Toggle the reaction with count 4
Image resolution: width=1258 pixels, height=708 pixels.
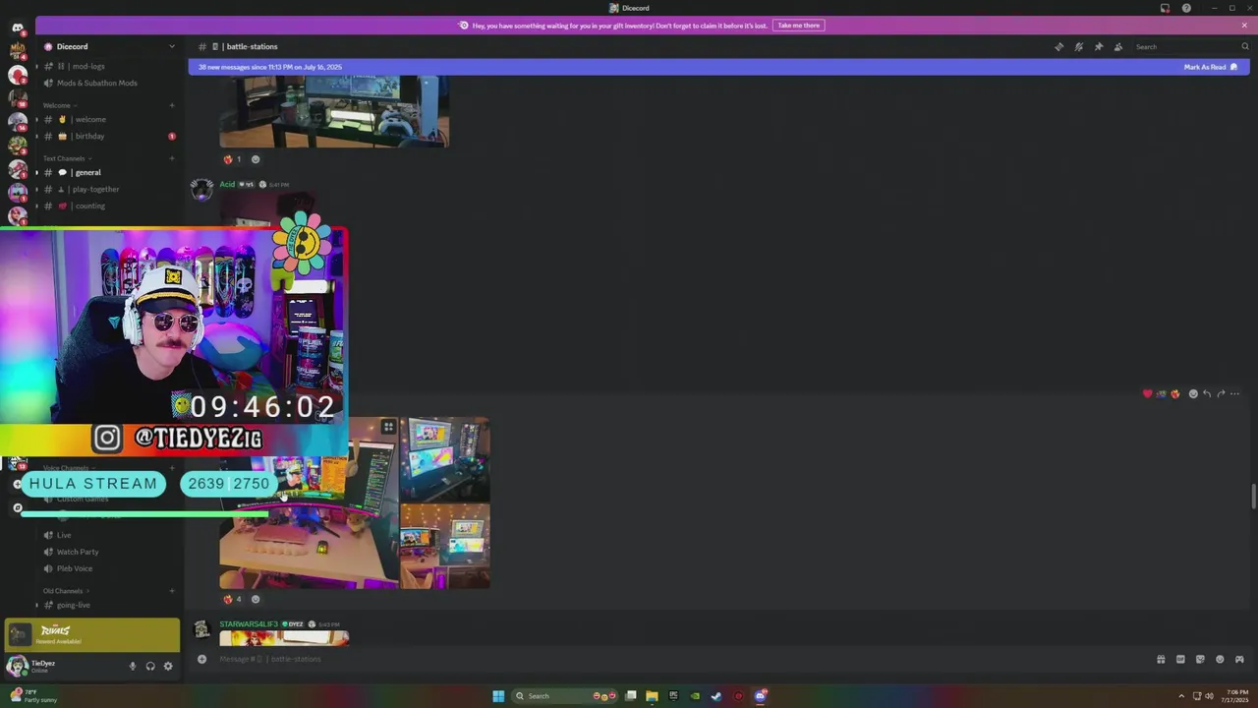point(232,599)
